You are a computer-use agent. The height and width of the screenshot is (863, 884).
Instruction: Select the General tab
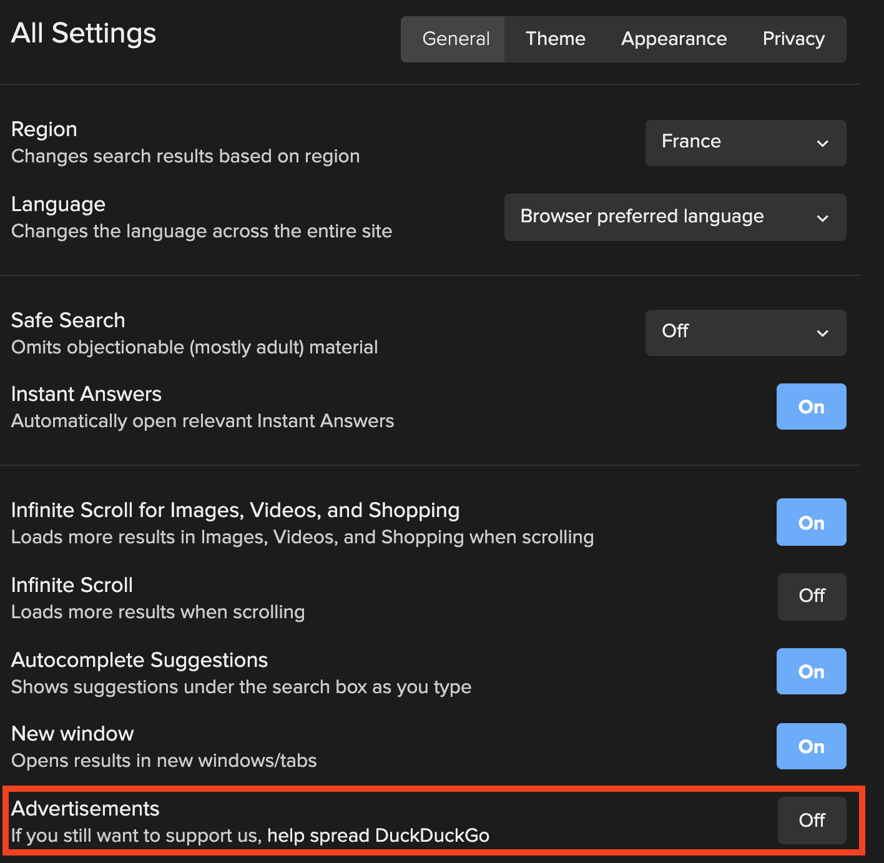(456, 39)
